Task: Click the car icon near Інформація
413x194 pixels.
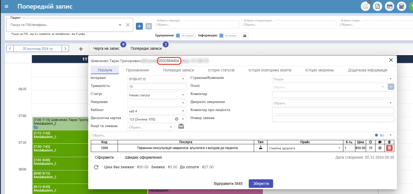Action: pos(245,36)
